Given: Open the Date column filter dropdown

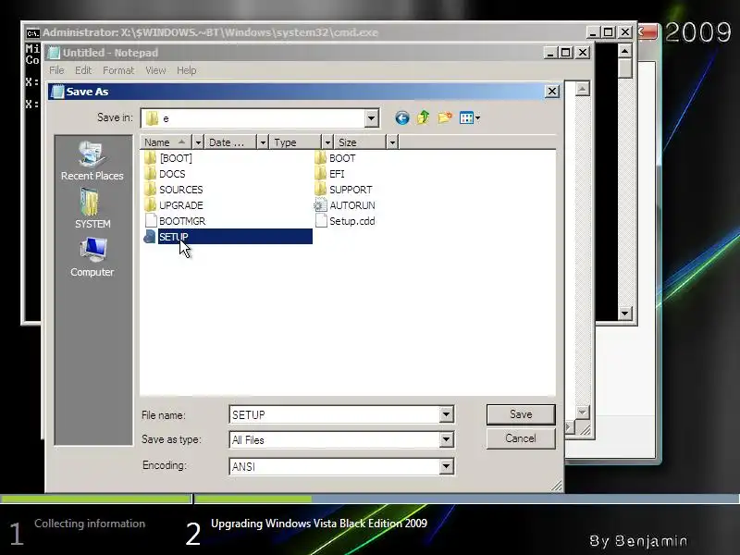Looking at the screenshot, I should pos(263,142).
